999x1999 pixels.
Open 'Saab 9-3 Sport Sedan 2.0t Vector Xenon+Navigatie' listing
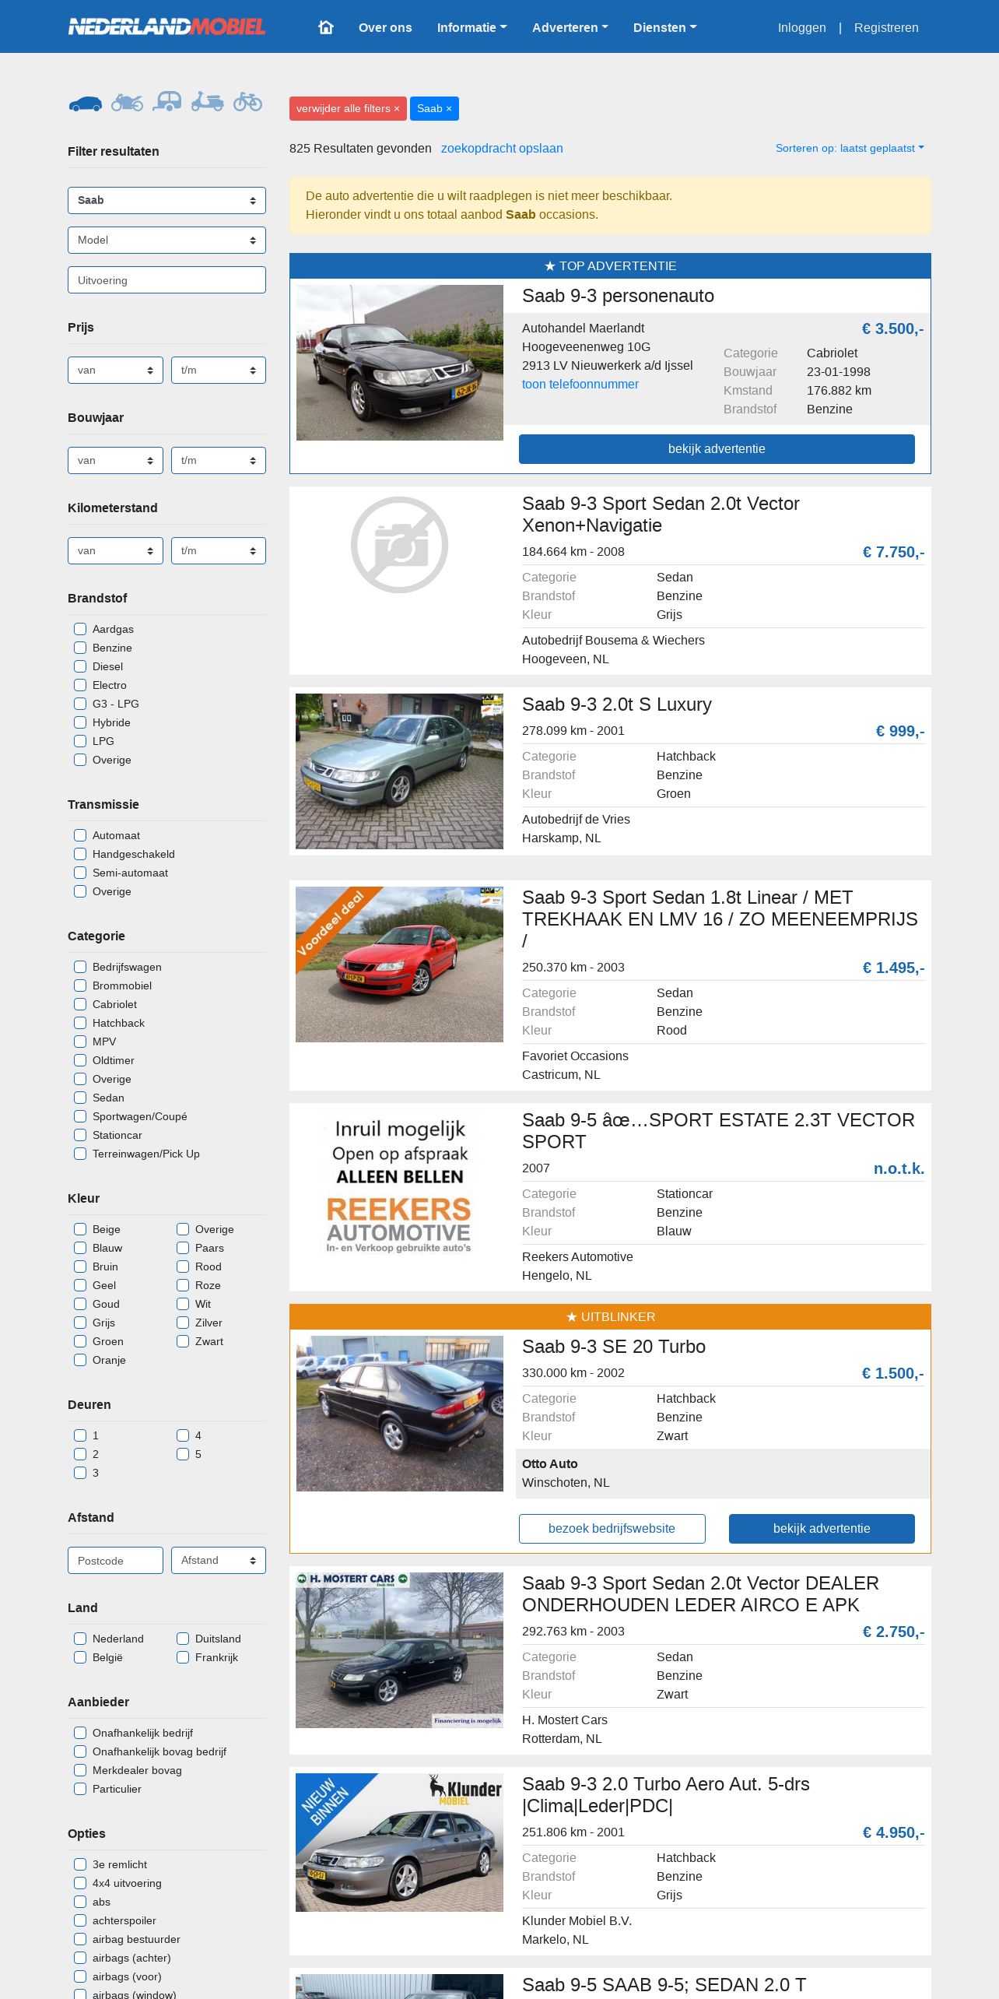point(661,515)
